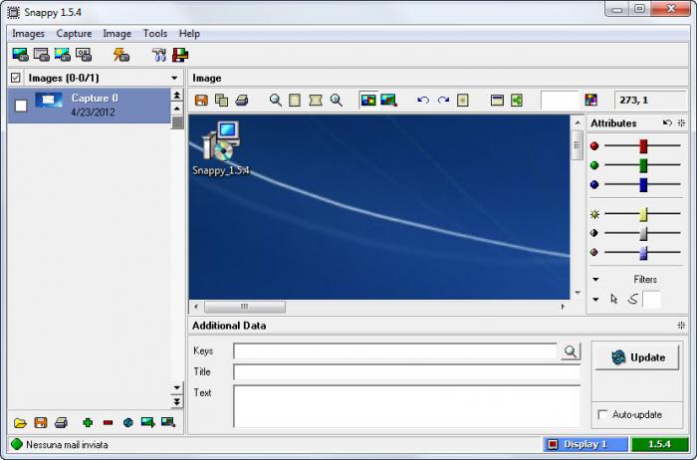The height and width of the screenshot is (460, 697).
Task: Toggle the Images panel header checkbox
Action: [16, 78]
